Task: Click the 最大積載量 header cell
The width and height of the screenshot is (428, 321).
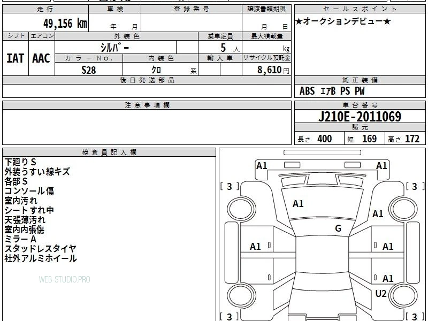Action: pyautogui.click(x=266, y=36)
